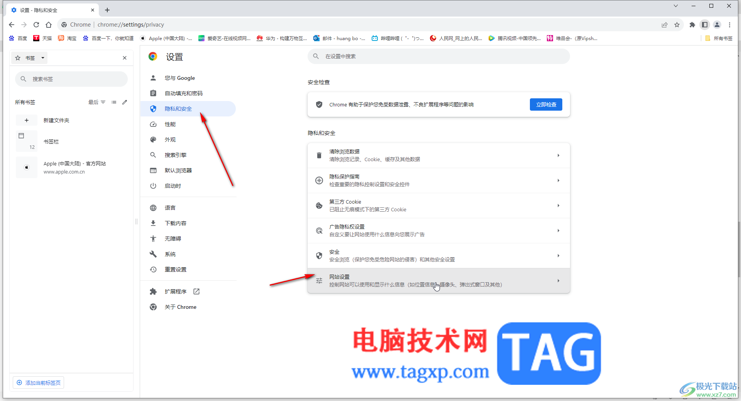Open a new tab with plus button
Image resolution: width=741 pixels, height=401 pixels.
point(107,10)
